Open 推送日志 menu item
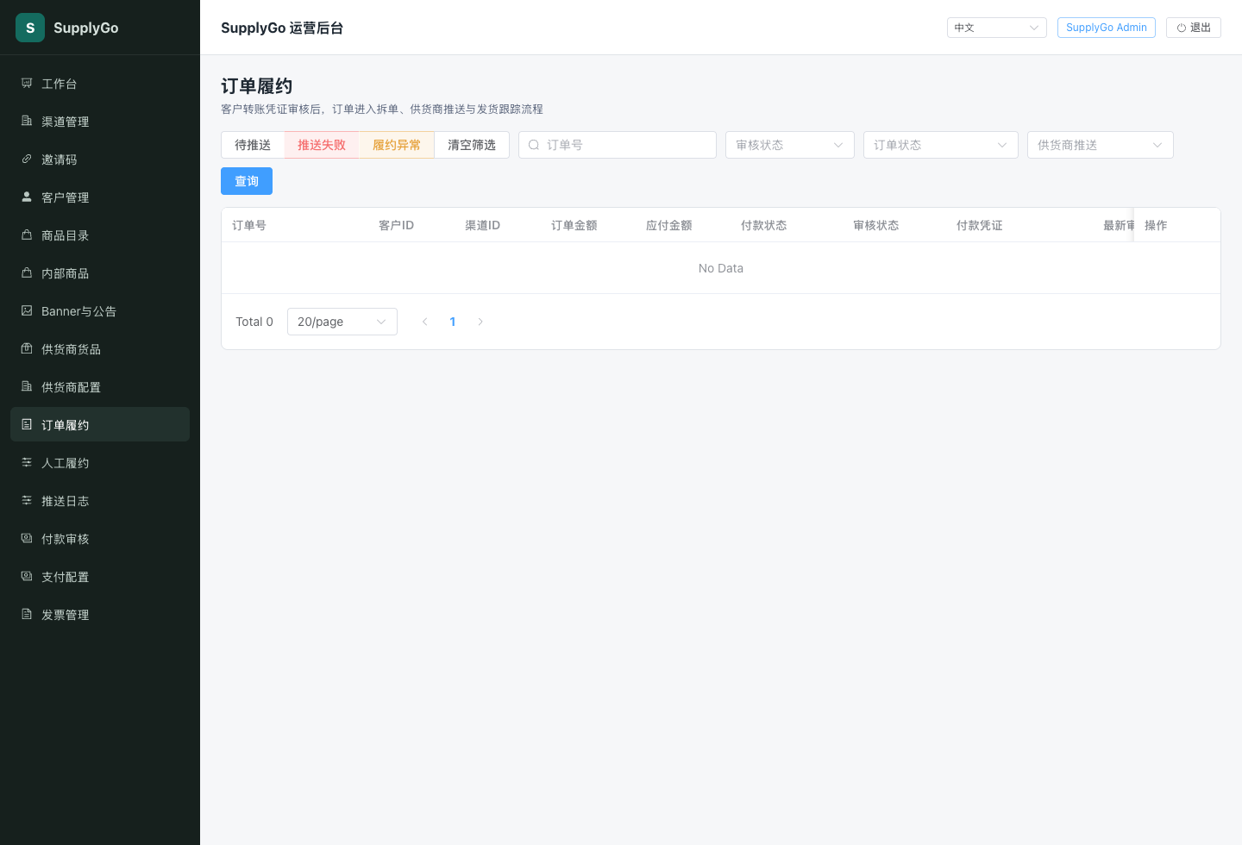1242x845 pixels. click(100, 500)
